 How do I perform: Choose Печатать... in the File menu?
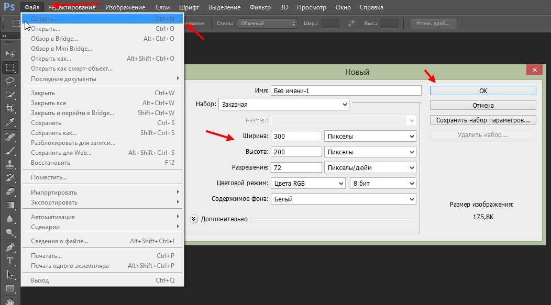pos(102,256)
